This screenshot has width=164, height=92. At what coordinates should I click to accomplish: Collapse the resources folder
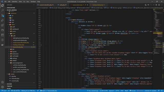pos(20,13)
